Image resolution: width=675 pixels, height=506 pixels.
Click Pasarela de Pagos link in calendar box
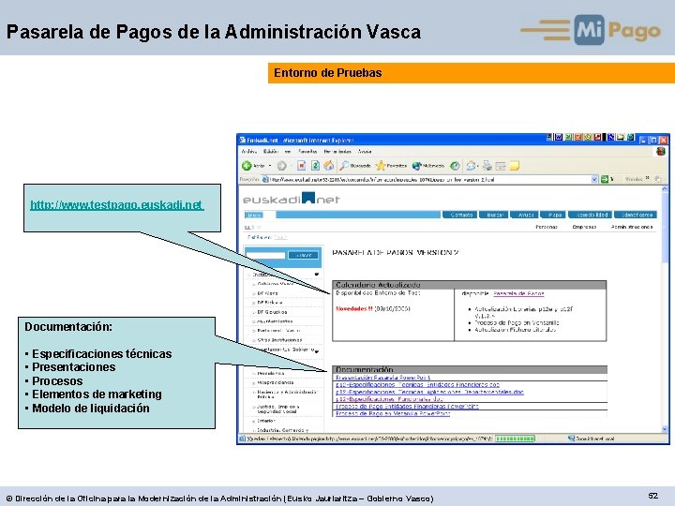(518, 293)
